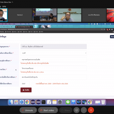This screenshot has width=114, height=114.
Task: Select the man with glasses video tile
Action: [x=69, y=15]
